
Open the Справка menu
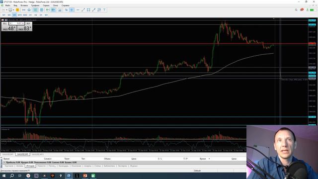tap(65, 5)
